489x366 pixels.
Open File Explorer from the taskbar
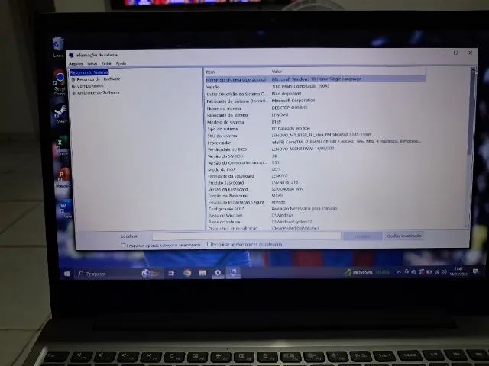coord(202,273)
